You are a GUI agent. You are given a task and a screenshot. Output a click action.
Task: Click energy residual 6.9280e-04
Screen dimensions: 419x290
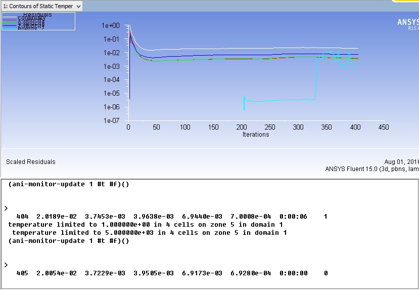[x=251, y=273]
